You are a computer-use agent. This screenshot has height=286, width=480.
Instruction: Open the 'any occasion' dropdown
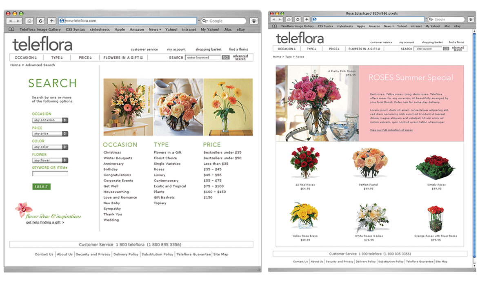(x=50, y=120)
